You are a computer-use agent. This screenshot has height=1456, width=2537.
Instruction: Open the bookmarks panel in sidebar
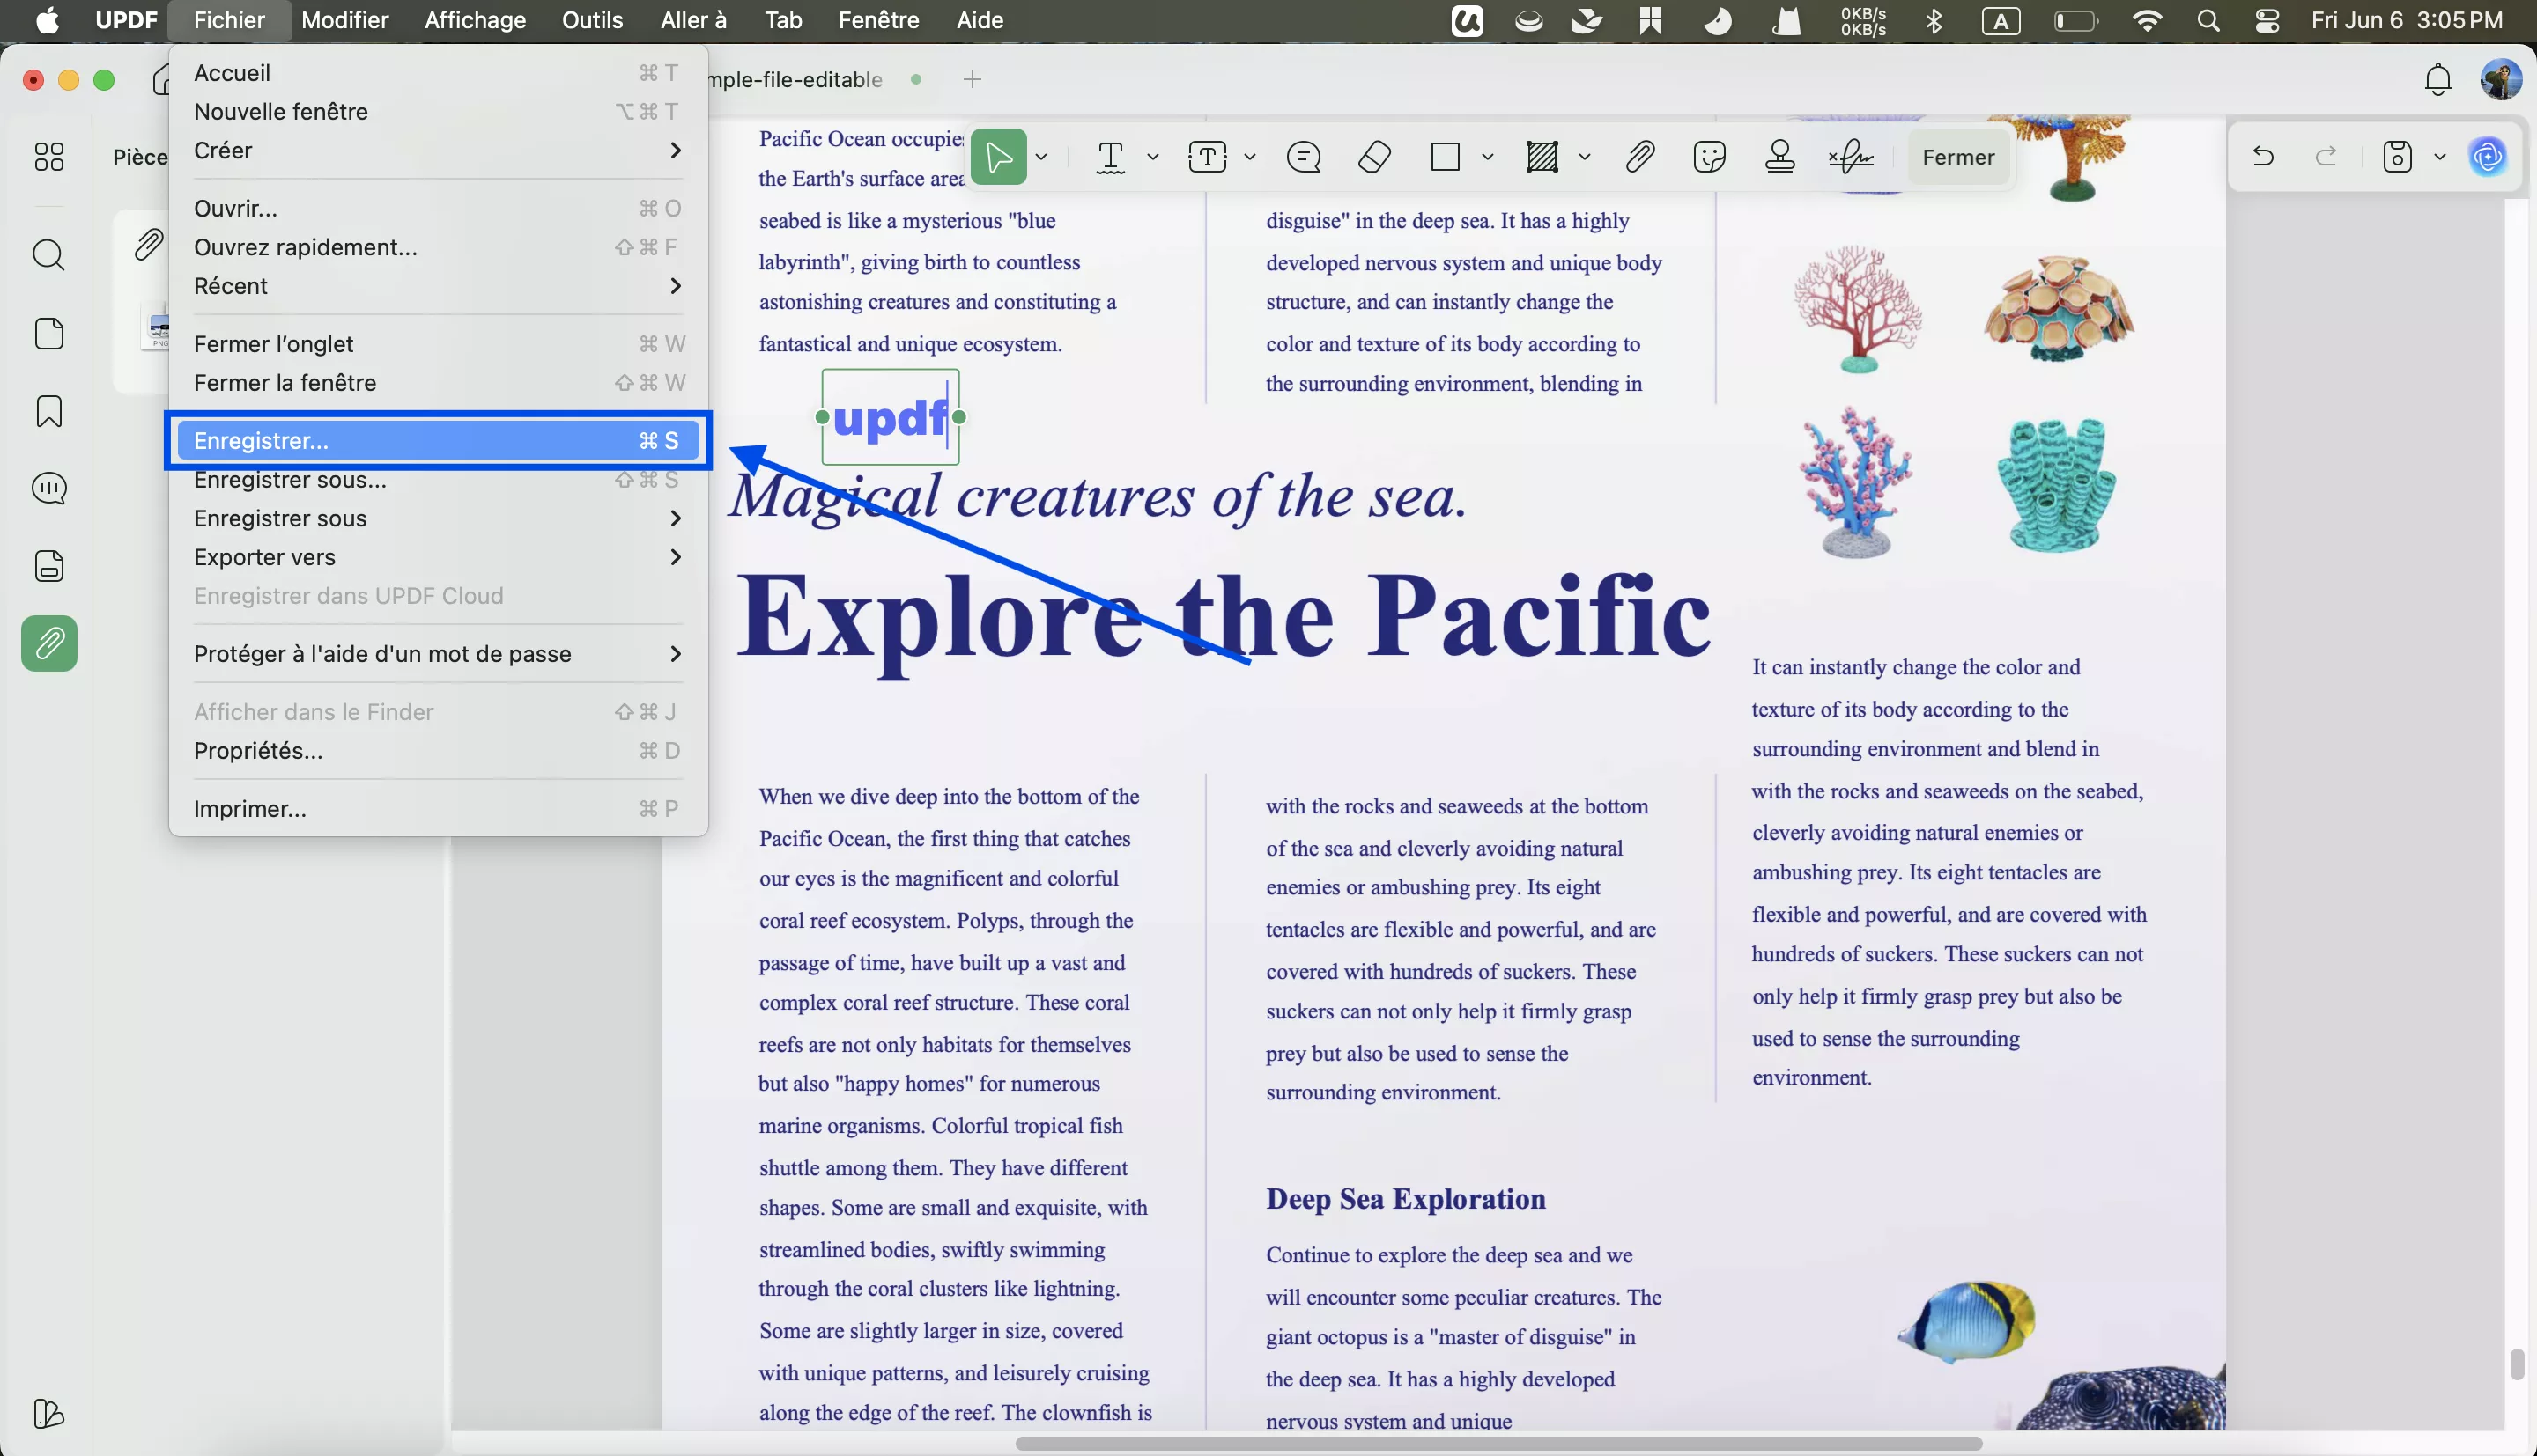click(x=49, y=411)
